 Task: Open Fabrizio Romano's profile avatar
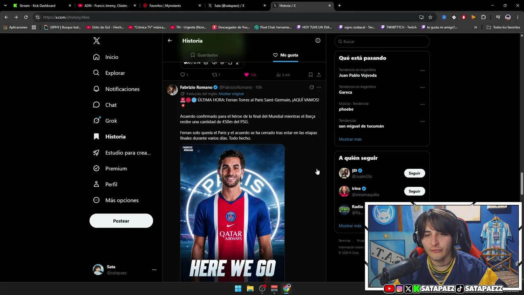(172, 90)
